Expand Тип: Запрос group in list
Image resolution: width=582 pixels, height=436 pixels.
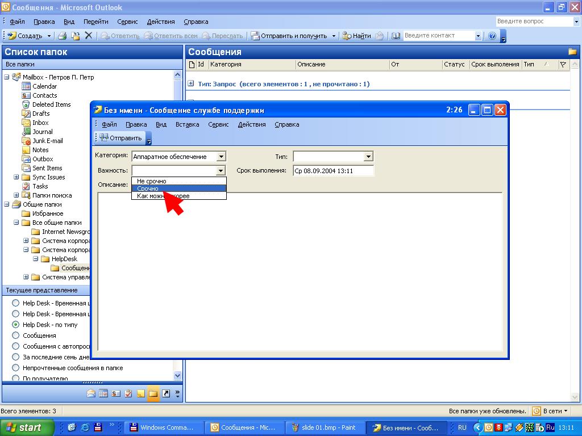point(191,83)
